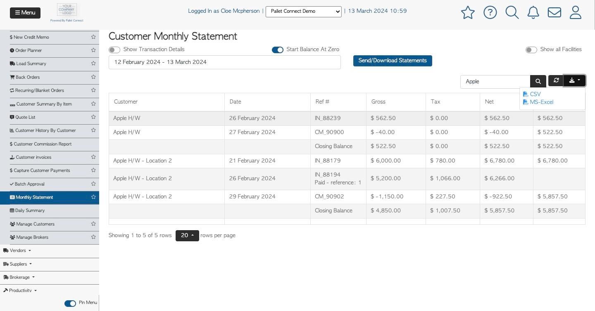The height and width of the screenshot is (311, 595).
Task: Click Send/Download Statements button
Action: pos(393,61)
